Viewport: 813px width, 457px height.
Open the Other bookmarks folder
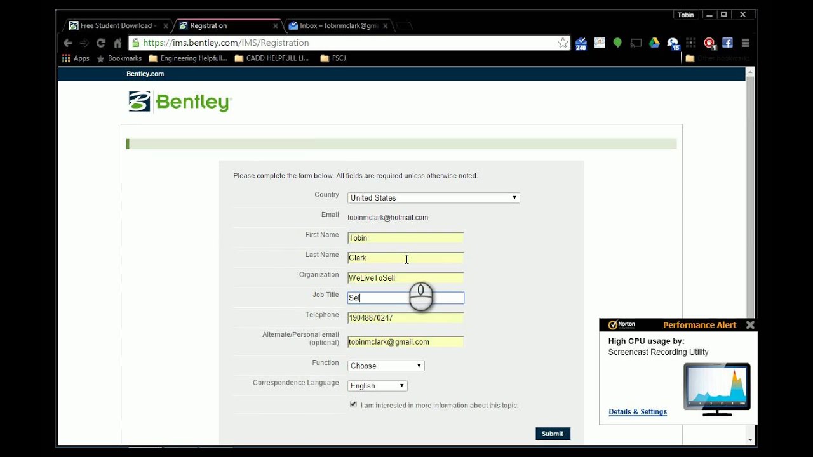pos(718,58)
